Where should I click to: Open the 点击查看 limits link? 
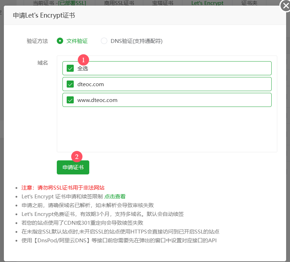coord(115,196)
